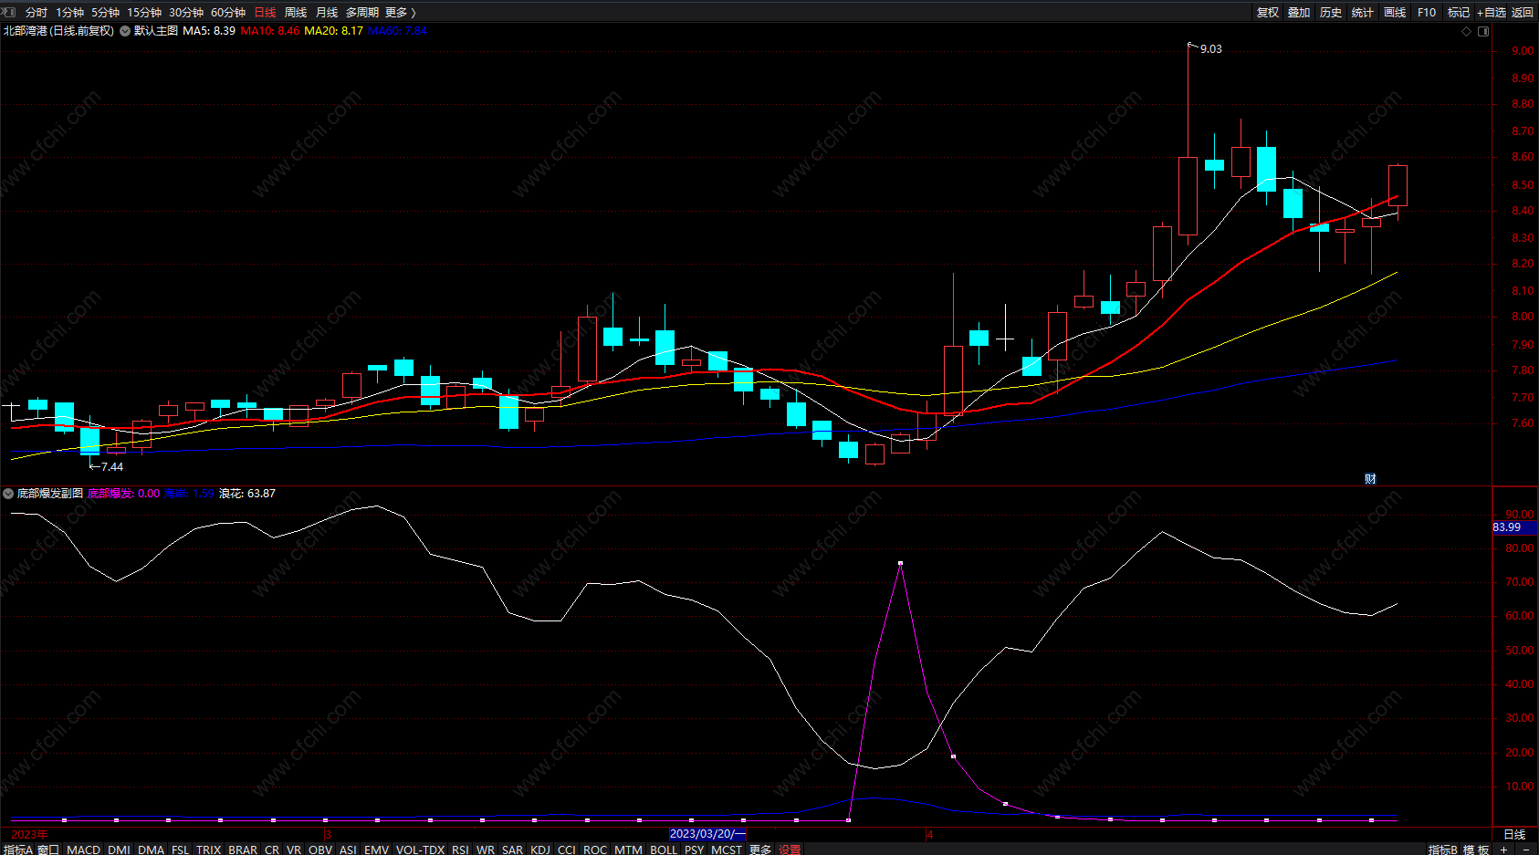This screenshot has height=855, width=1539.
Task: Click the 2023/03/20 date marker on timeline
Action: 708,834
